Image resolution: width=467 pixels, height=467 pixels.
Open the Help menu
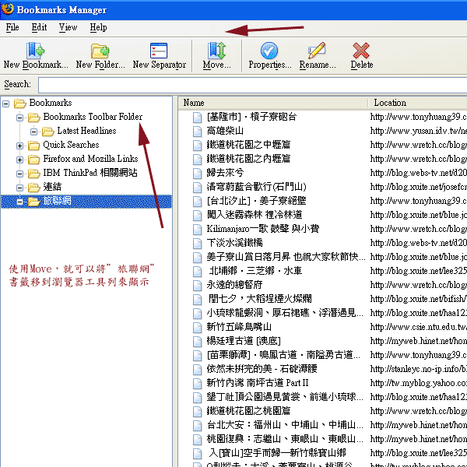[x=98, y=27]
